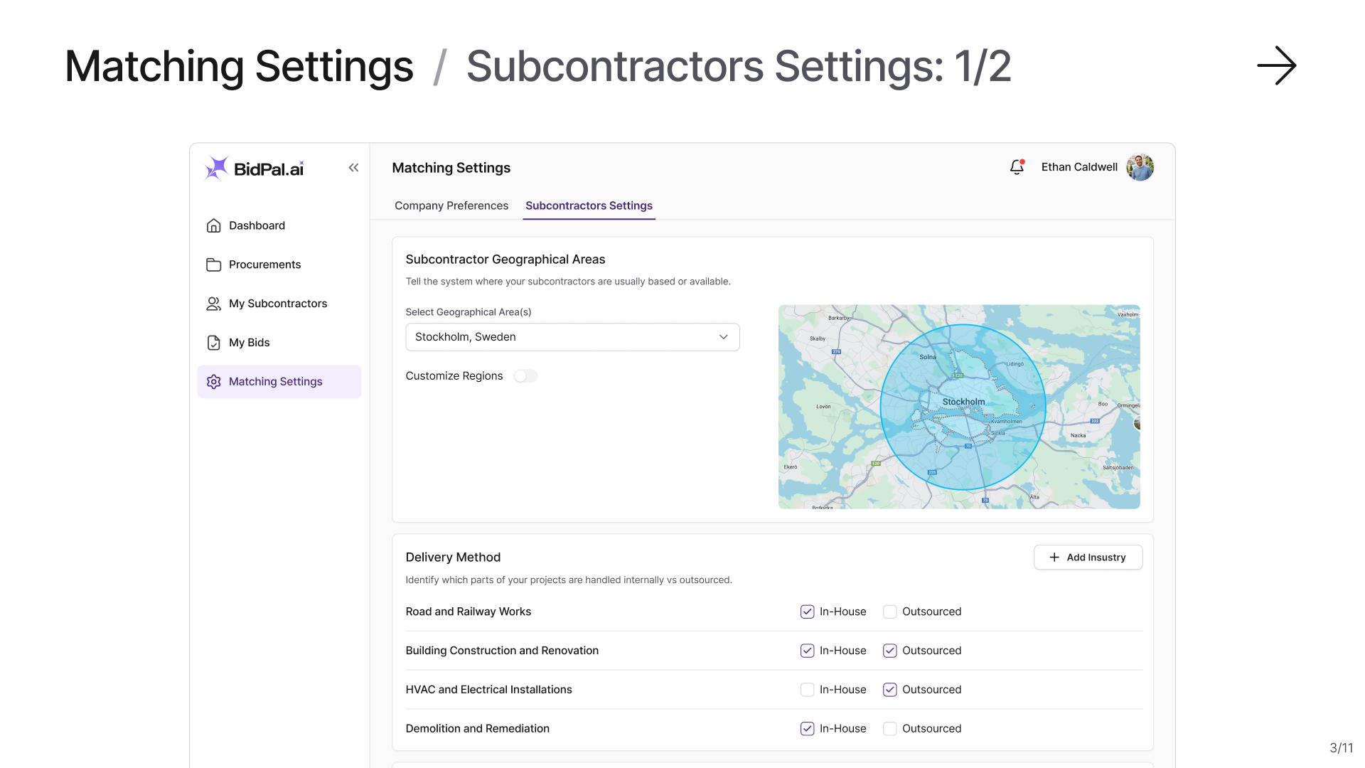Click the My Subcontractors people icon

click(213, 304)
